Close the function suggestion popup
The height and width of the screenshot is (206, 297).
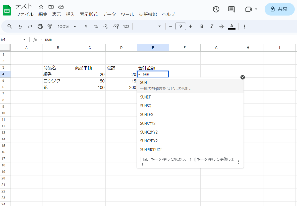pos(242,77)
